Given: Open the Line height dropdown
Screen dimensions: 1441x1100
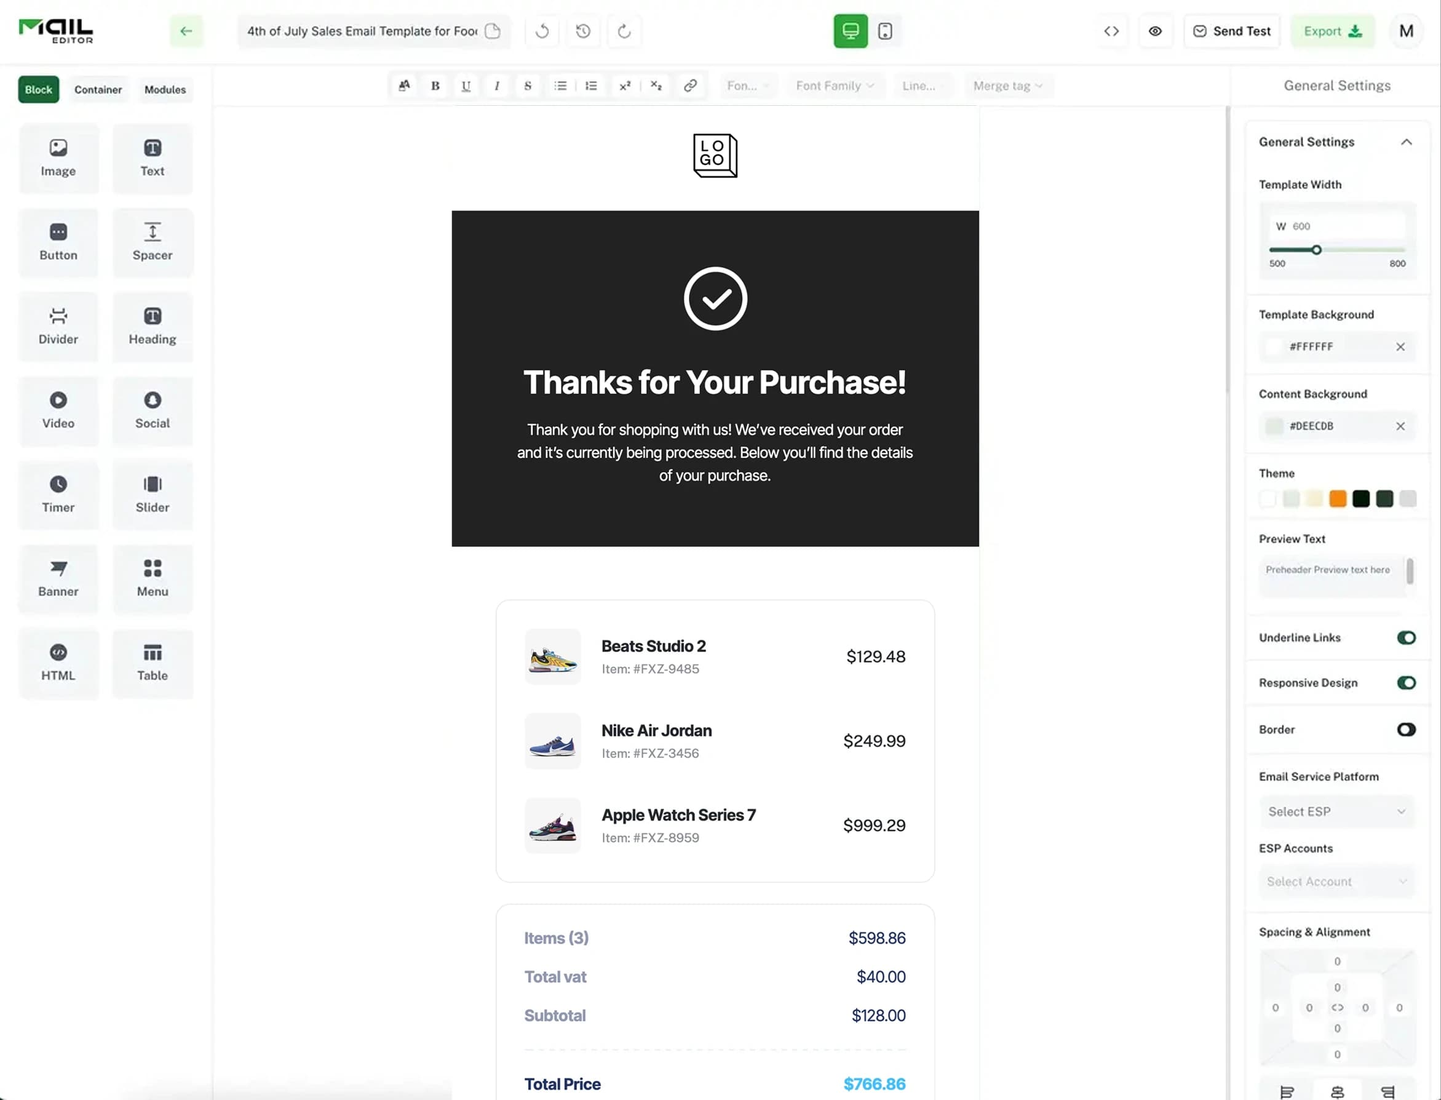Looking at the screenshot, I should tap(923, 86).
